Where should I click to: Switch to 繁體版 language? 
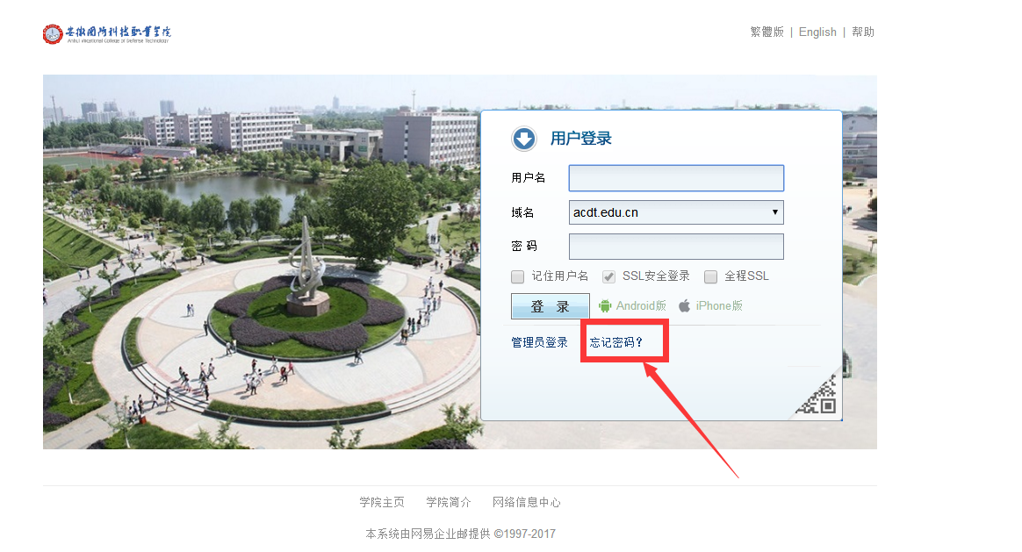[766, 32]
